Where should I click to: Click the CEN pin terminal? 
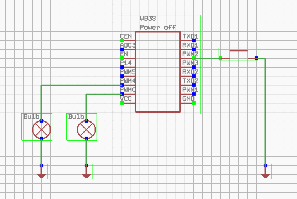pyautogui.click(x=122, y=40)
